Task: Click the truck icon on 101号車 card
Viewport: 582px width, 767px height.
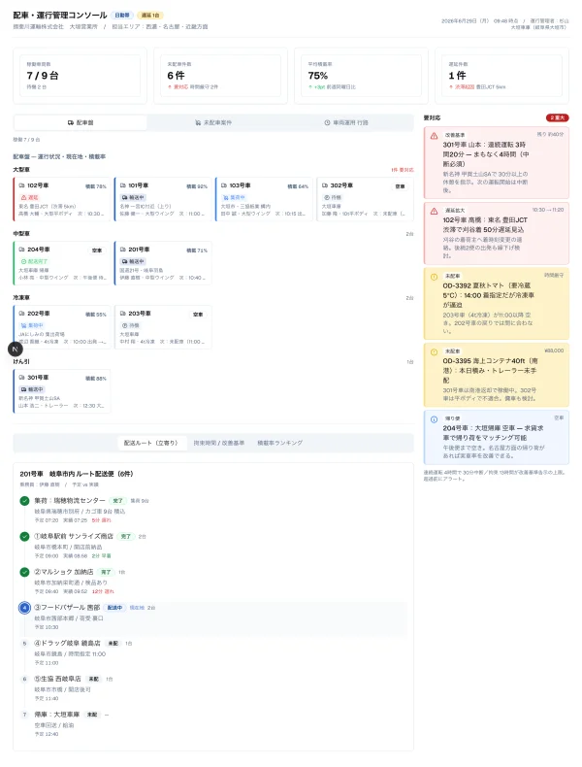Action: click(x=122, y=185)
